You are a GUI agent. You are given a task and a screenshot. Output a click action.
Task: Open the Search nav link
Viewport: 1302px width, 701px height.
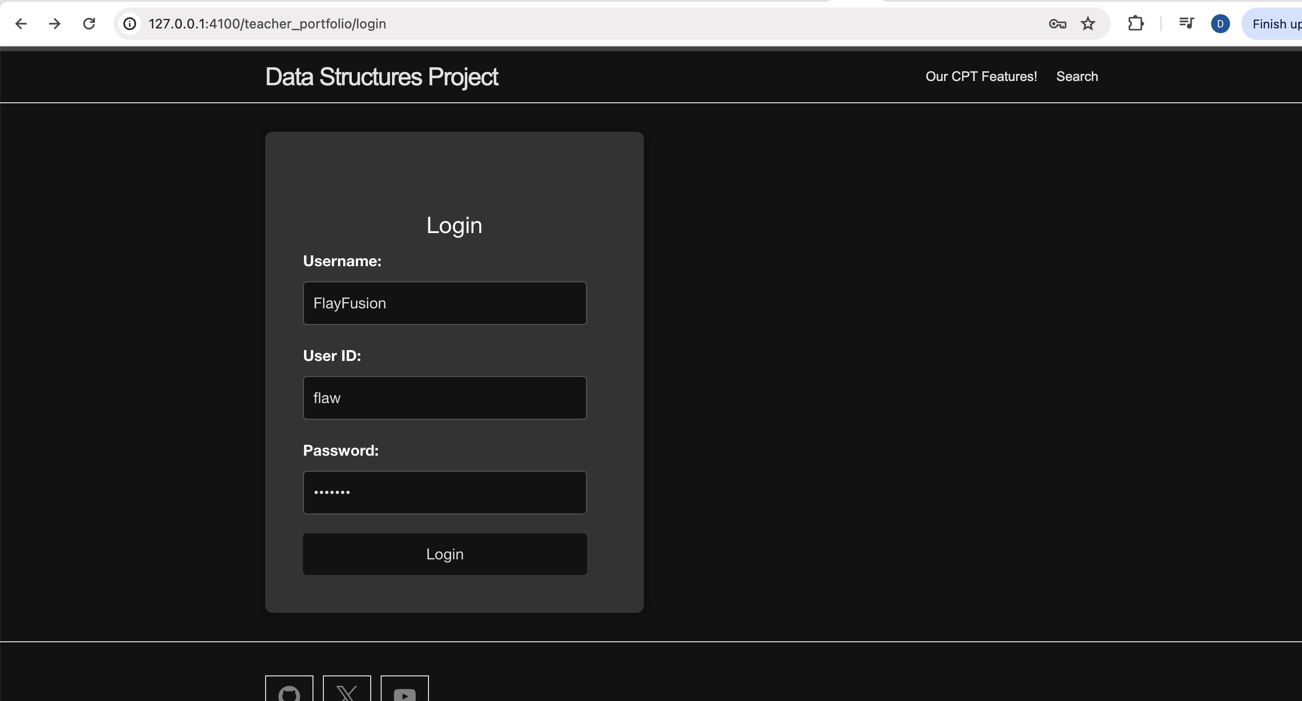point(1077,76)
